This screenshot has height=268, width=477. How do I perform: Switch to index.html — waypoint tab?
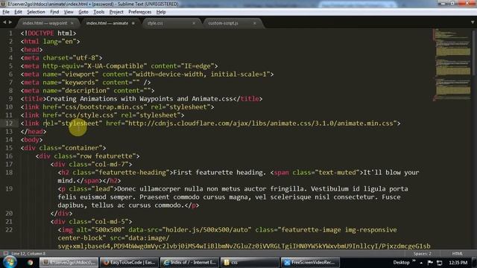(45, 23)
